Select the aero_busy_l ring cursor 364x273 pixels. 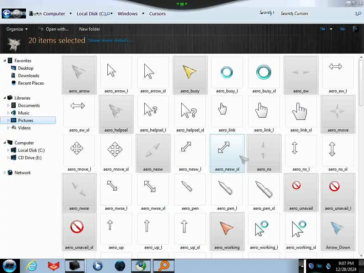coord(227,75)
